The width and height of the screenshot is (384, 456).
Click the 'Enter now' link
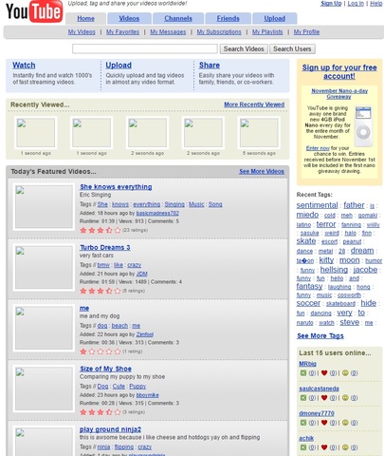pos(318,148)
